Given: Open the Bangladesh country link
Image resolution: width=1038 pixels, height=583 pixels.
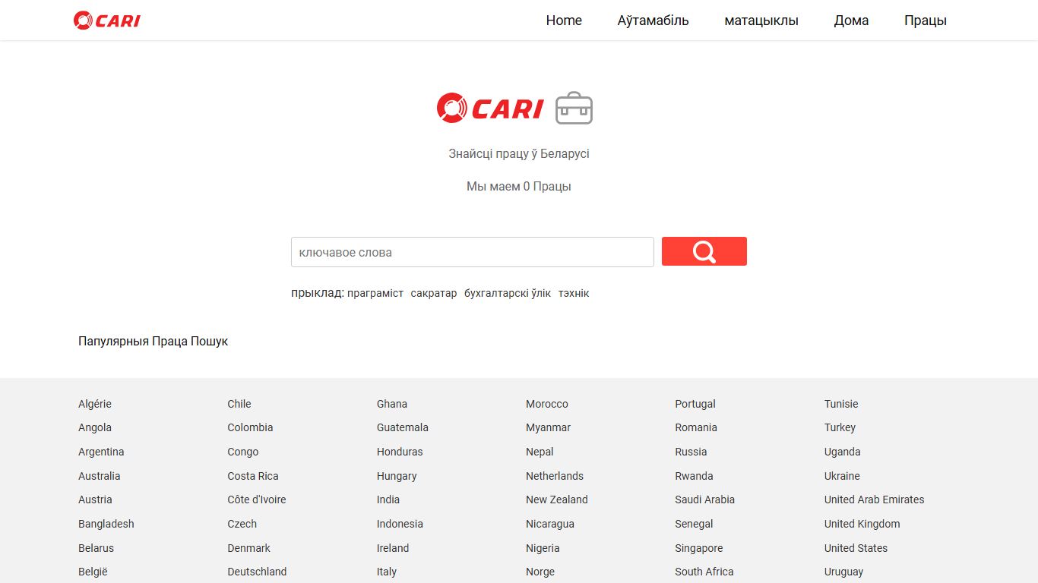Looking at the screenshot, I should pyautogui.click(x=106, y=524).
